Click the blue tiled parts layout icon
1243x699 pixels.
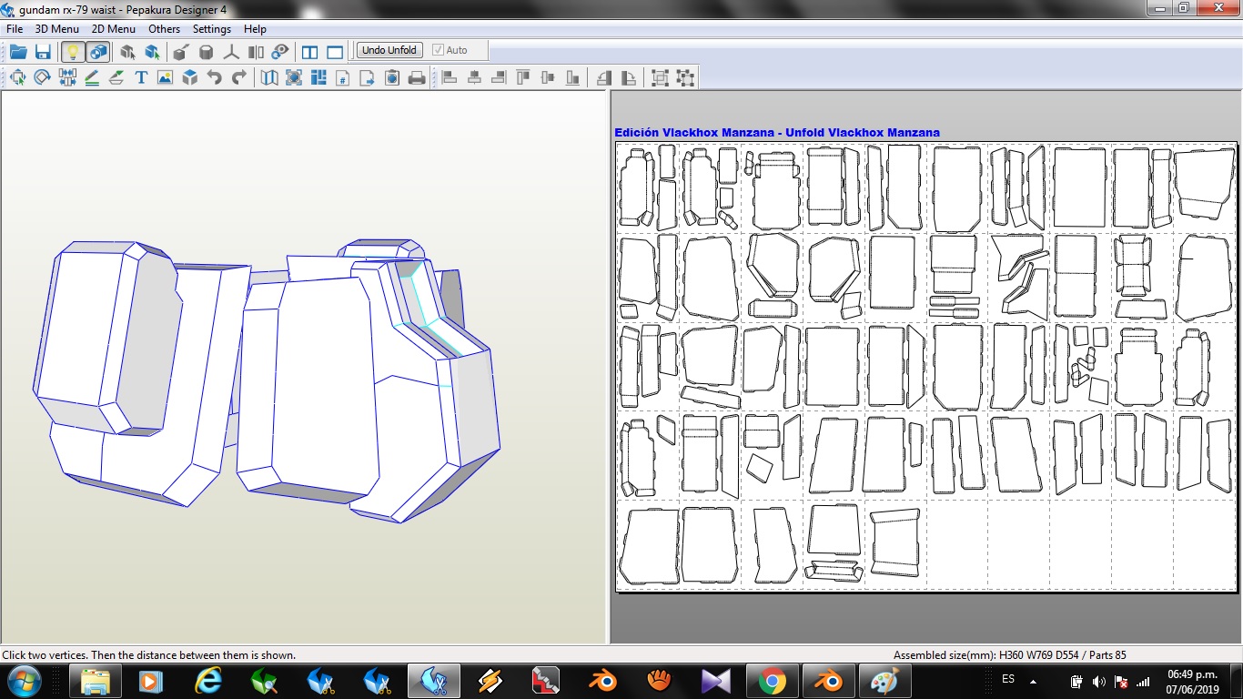318,77
